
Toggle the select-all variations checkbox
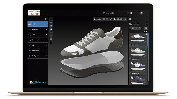pos(130,28)
